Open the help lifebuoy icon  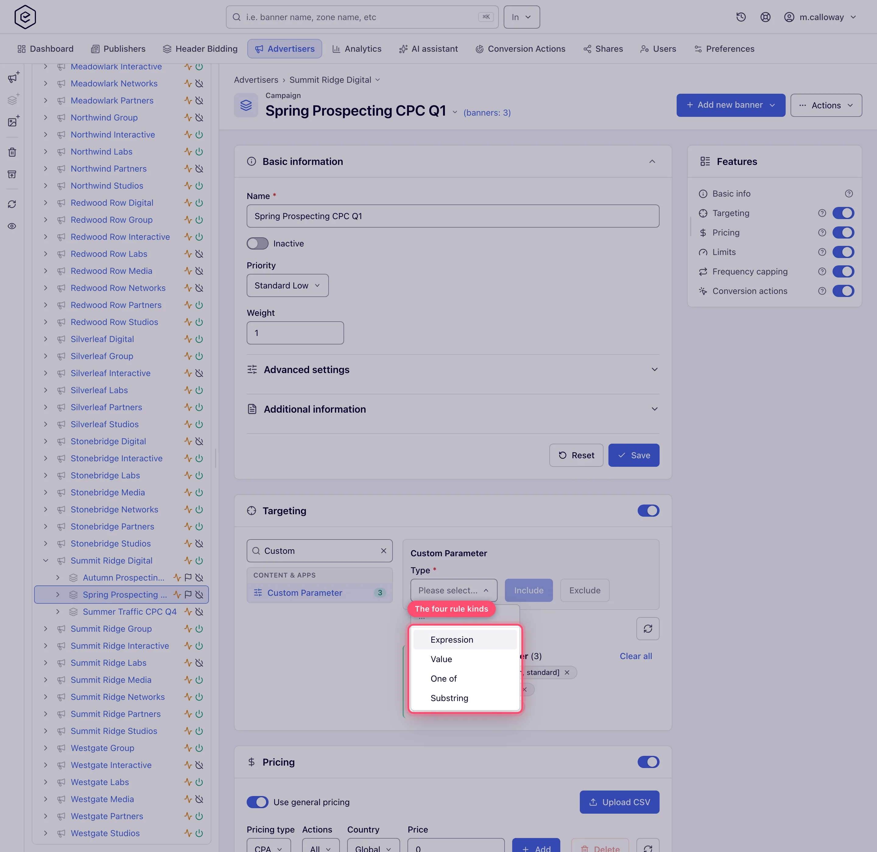tap(766, 17)
